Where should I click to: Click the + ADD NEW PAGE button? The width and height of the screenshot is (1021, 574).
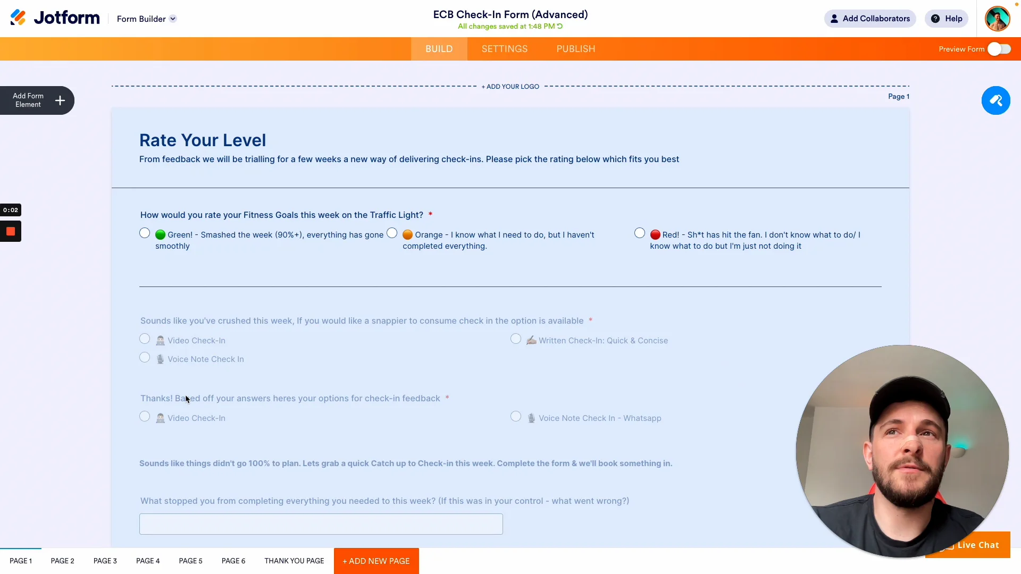click(376, 561)
